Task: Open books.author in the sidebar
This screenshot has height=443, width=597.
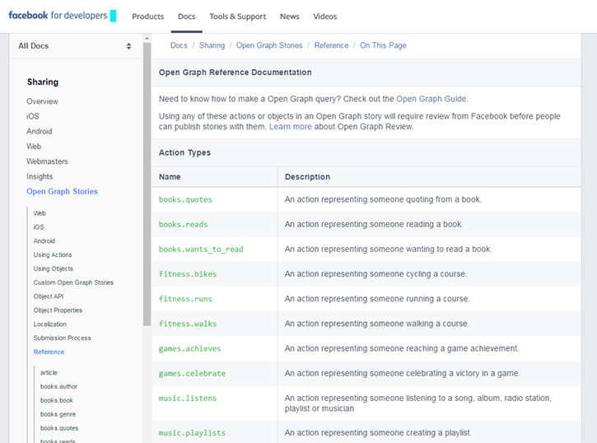Action: click(x=59, y=387)
